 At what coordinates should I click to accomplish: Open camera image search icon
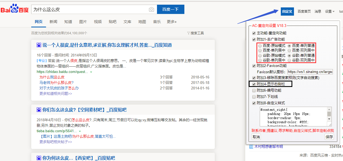click(152, 9)
